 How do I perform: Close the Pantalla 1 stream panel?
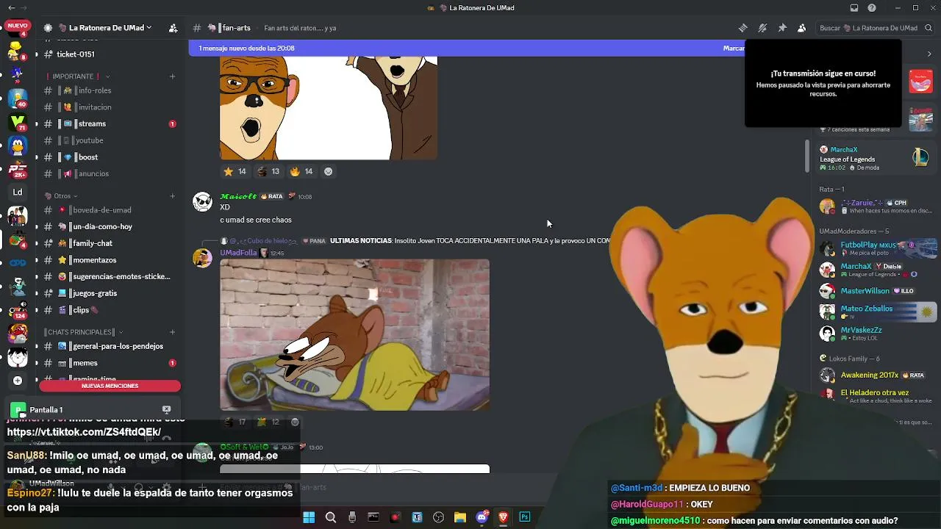tap(167, 409)
